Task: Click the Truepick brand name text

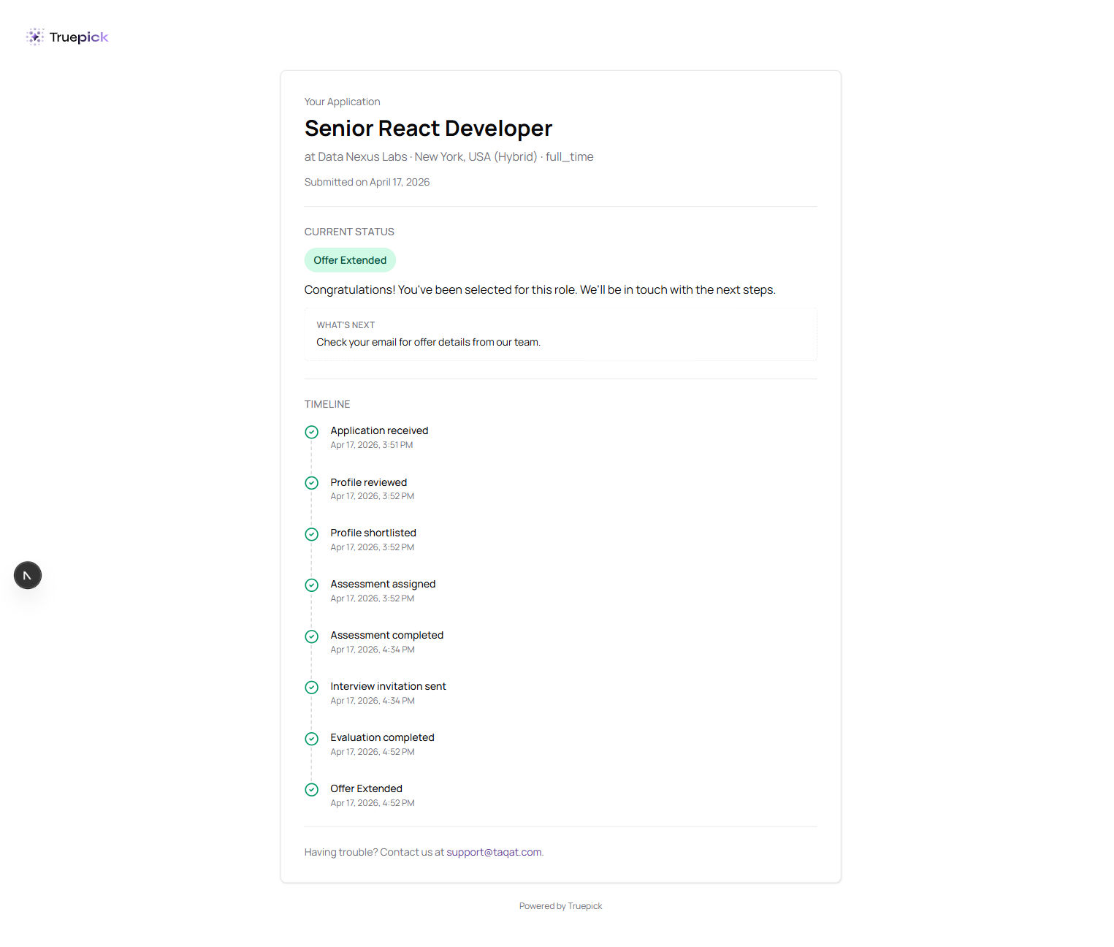Action: [x=79, y=37]
